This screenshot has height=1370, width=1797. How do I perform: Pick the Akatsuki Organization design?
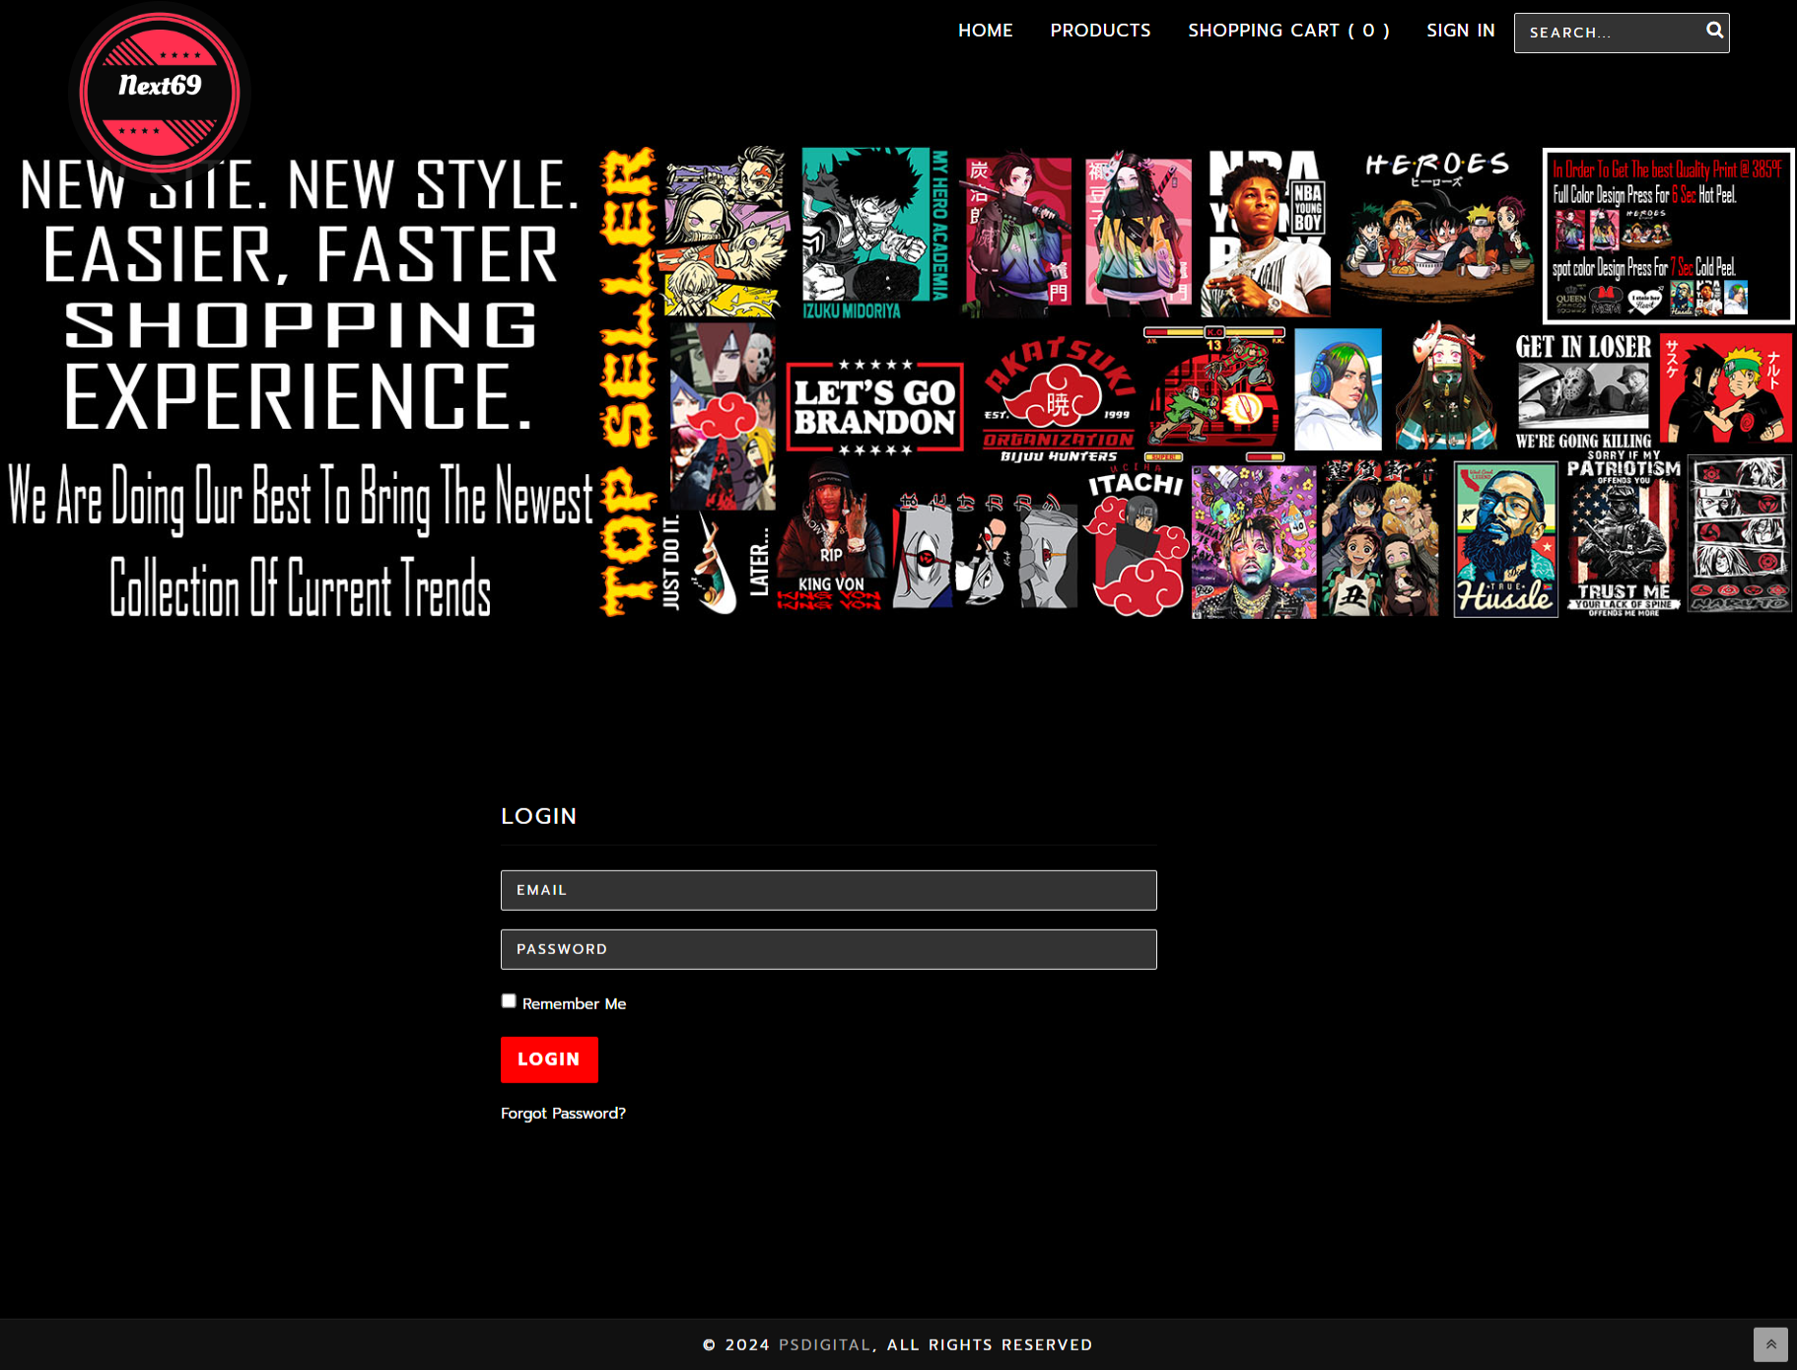tap(1058, 401)
